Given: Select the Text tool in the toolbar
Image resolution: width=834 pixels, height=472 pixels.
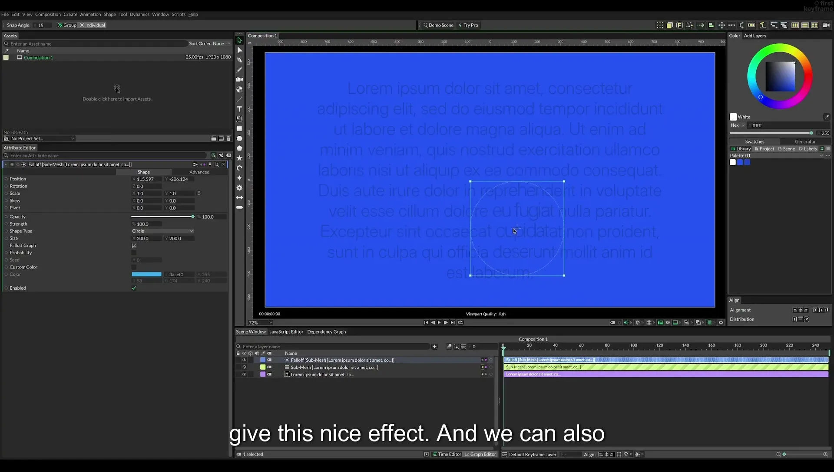Looking at the screenshot, I should [x=239, y=109].
